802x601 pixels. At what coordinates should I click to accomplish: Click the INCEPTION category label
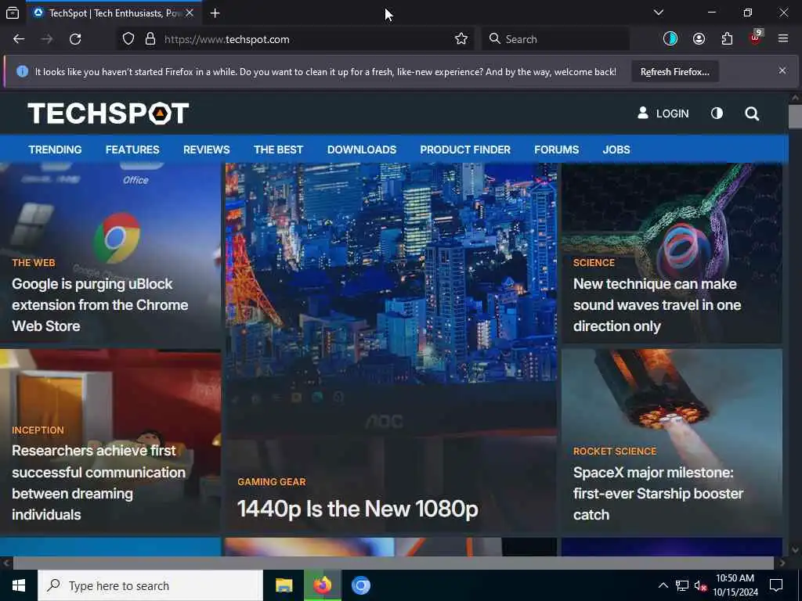click(x=38, y=430)
